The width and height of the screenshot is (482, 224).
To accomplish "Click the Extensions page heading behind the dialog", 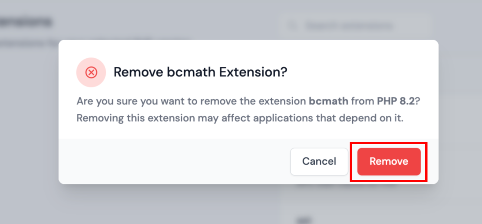I will coord(26,21).
